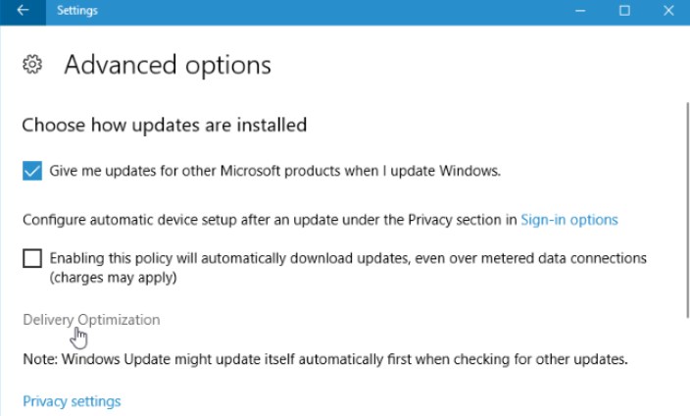690x416 pixels.
Task: Click the Windows Update note text
Action: (x=324, y=359)
